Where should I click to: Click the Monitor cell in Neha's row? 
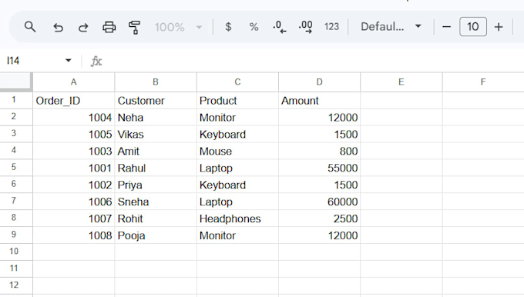tap(237, 118)
